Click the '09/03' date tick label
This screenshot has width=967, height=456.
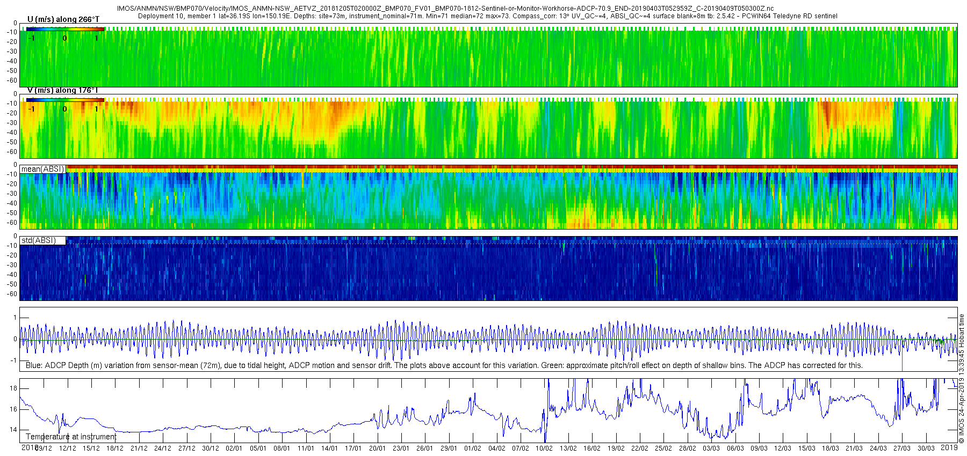[x=759, y=448]
